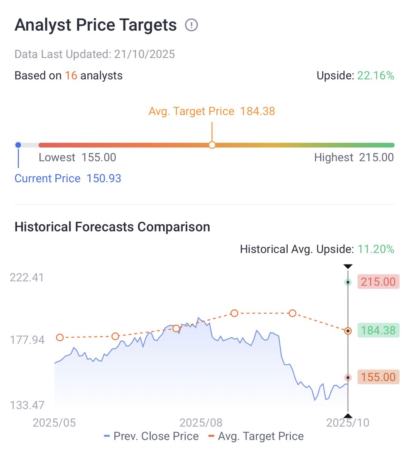Click the second orange target point on dashed line

(116, 336)
